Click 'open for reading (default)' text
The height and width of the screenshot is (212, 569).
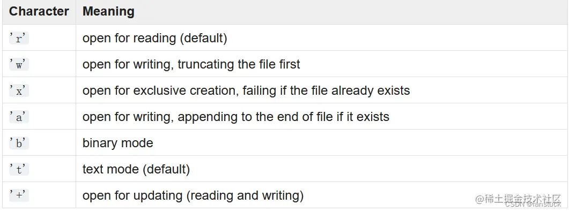click(155, 39)
